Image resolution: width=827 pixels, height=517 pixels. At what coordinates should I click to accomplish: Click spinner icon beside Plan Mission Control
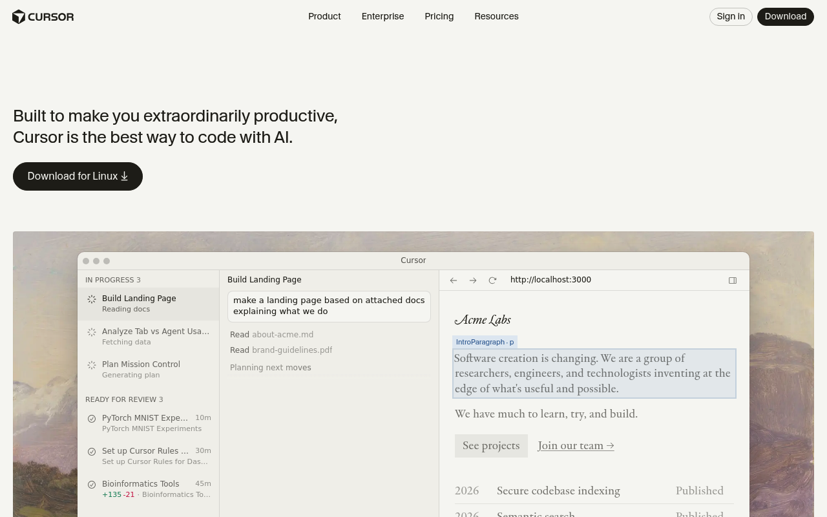[92, 365]
